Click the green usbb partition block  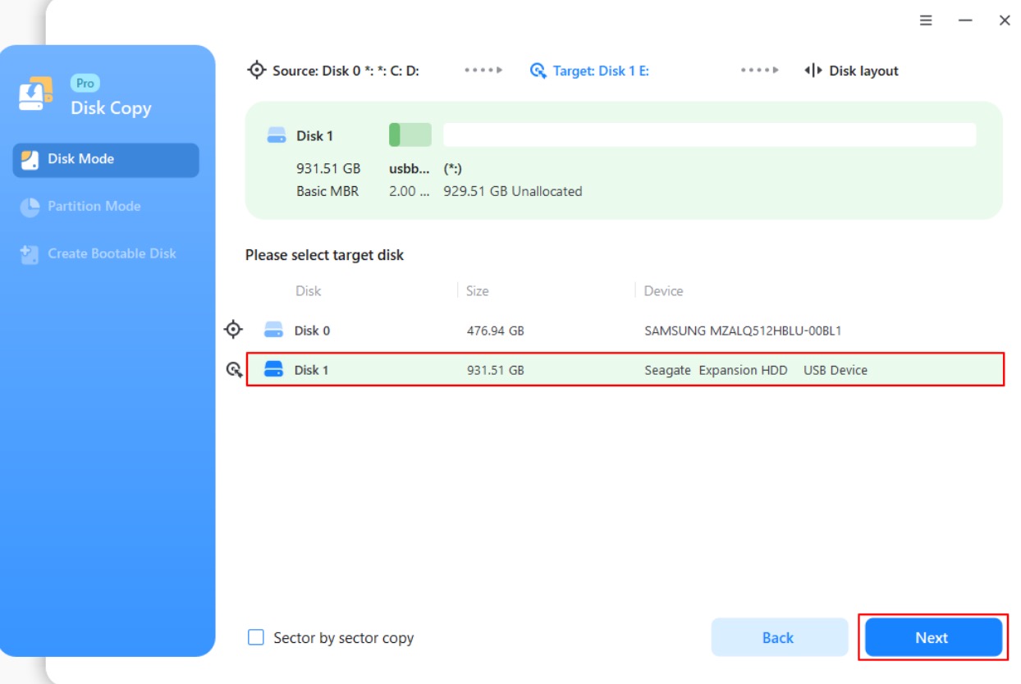410,135
